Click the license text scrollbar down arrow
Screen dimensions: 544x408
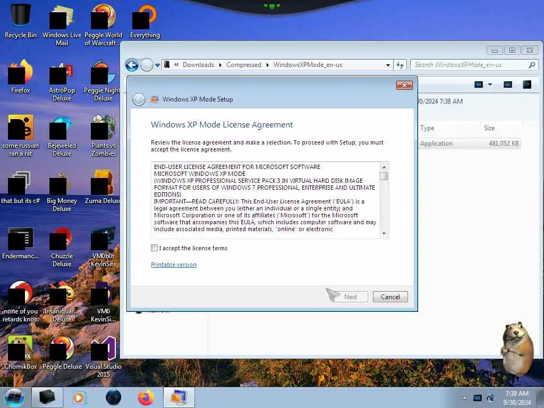point(384,234)
